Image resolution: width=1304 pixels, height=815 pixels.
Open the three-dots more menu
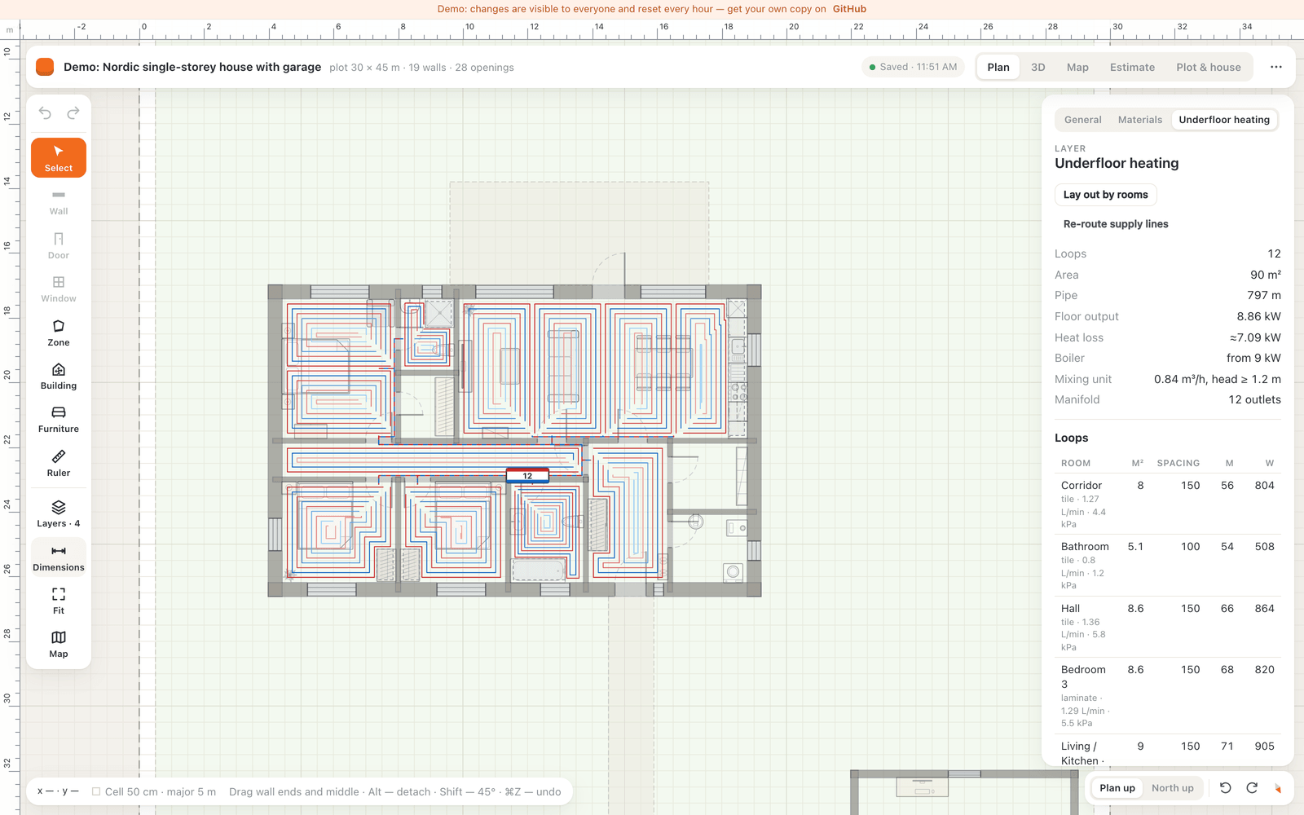point(1276,67)
